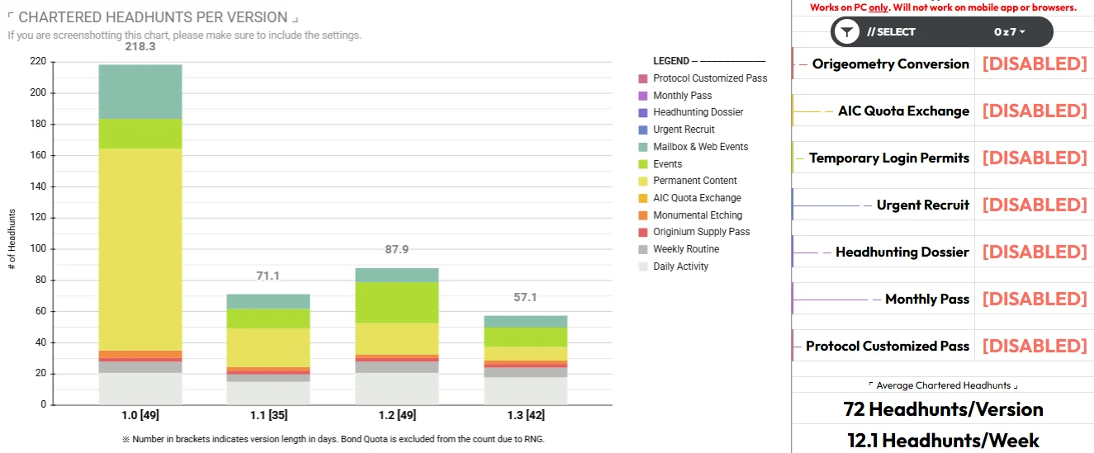Select the 'Weekly Routine' legend label
This screenshot has height=453, width=1094.
[x=686, y=249]
